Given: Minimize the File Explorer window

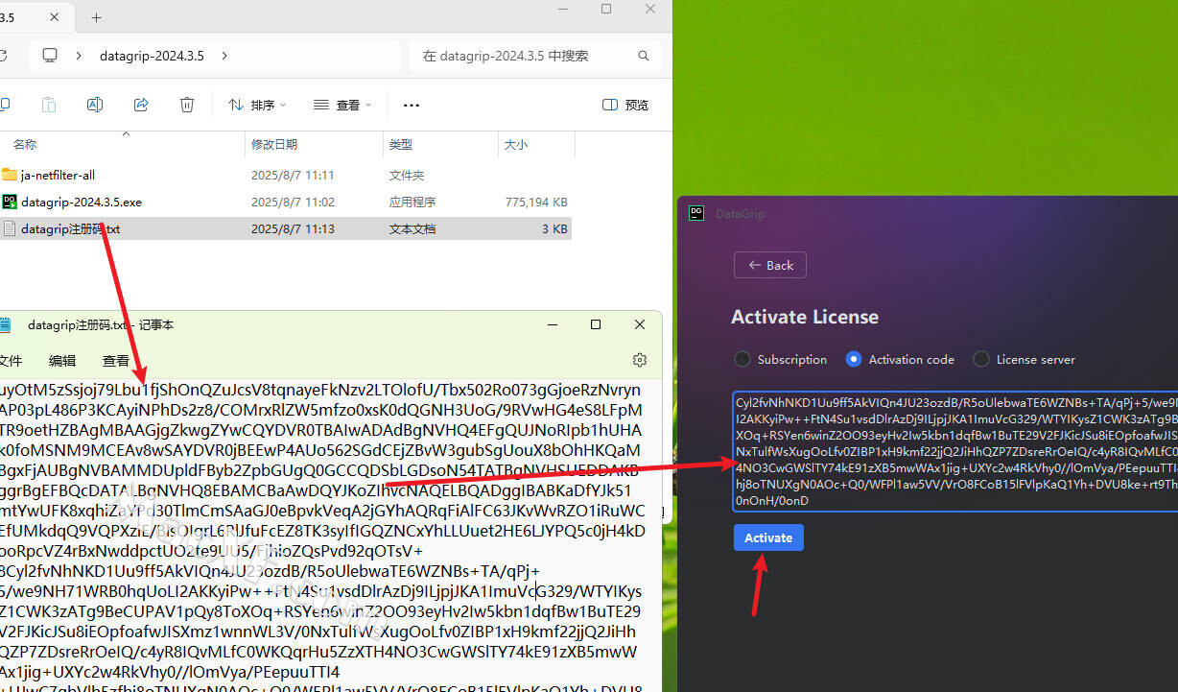Looking at the screenshot, I should (562, 9).
